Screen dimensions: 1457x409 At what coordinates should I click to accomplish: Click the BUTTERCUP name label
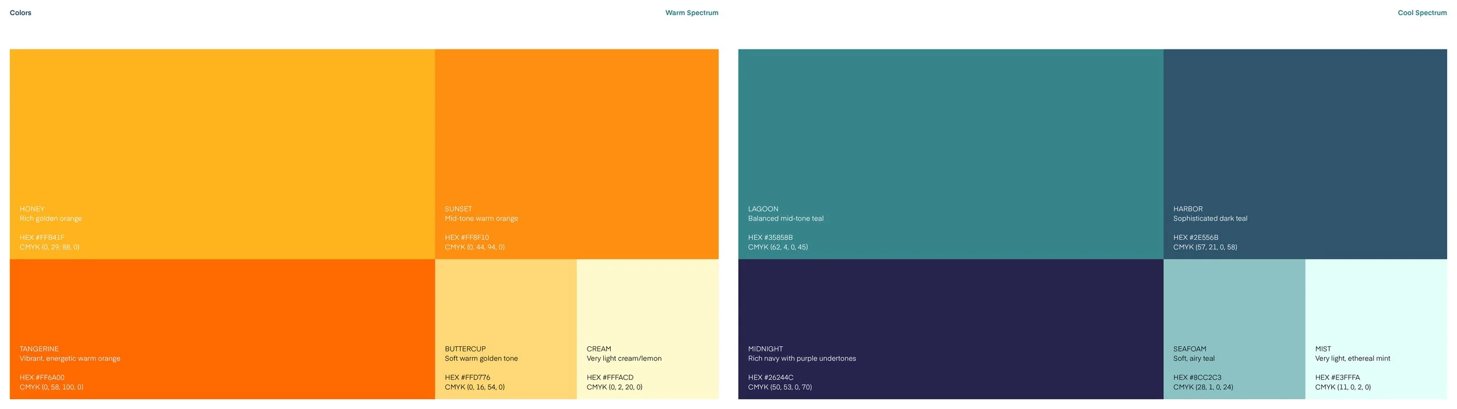tap(465, 349)
